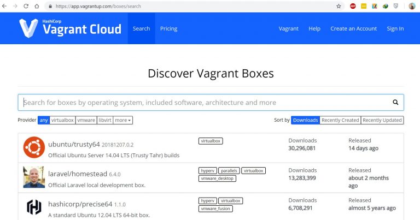Click Sign In
420x220 pixels.
[x=395, y=28]
